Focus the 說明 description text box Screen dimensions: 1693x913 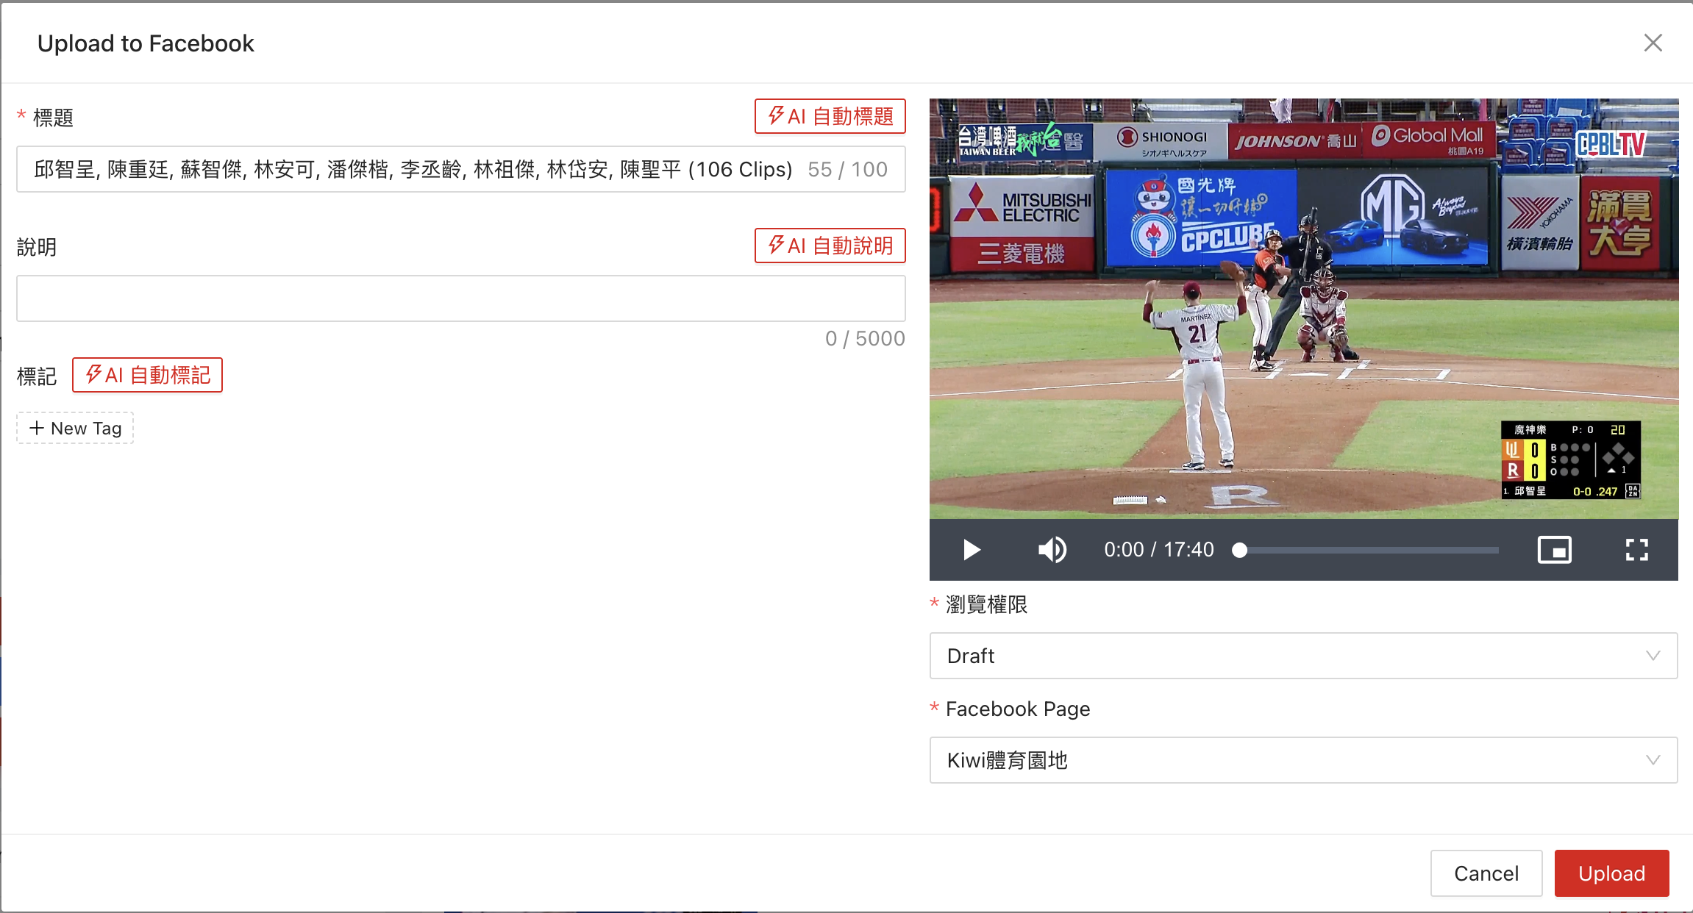[x=461, y=298]
